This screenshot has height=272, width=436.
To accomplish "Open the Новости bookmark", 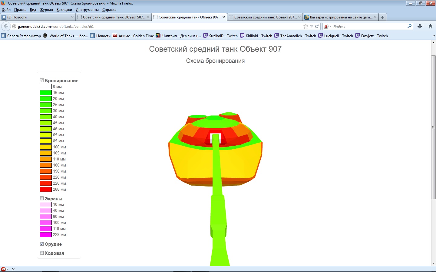I will point(101,36).
